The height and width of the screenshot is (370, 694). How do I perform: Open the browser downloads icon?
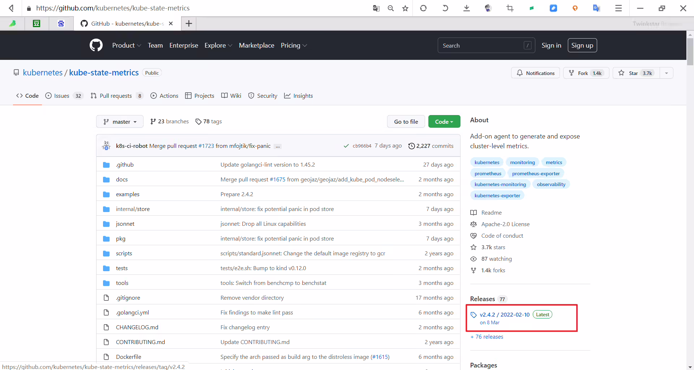point(467,8)
